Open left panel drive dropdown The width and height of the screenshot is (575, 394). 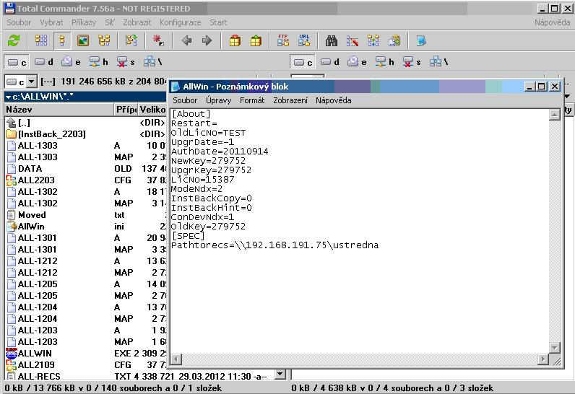click(x=32, y=82)
